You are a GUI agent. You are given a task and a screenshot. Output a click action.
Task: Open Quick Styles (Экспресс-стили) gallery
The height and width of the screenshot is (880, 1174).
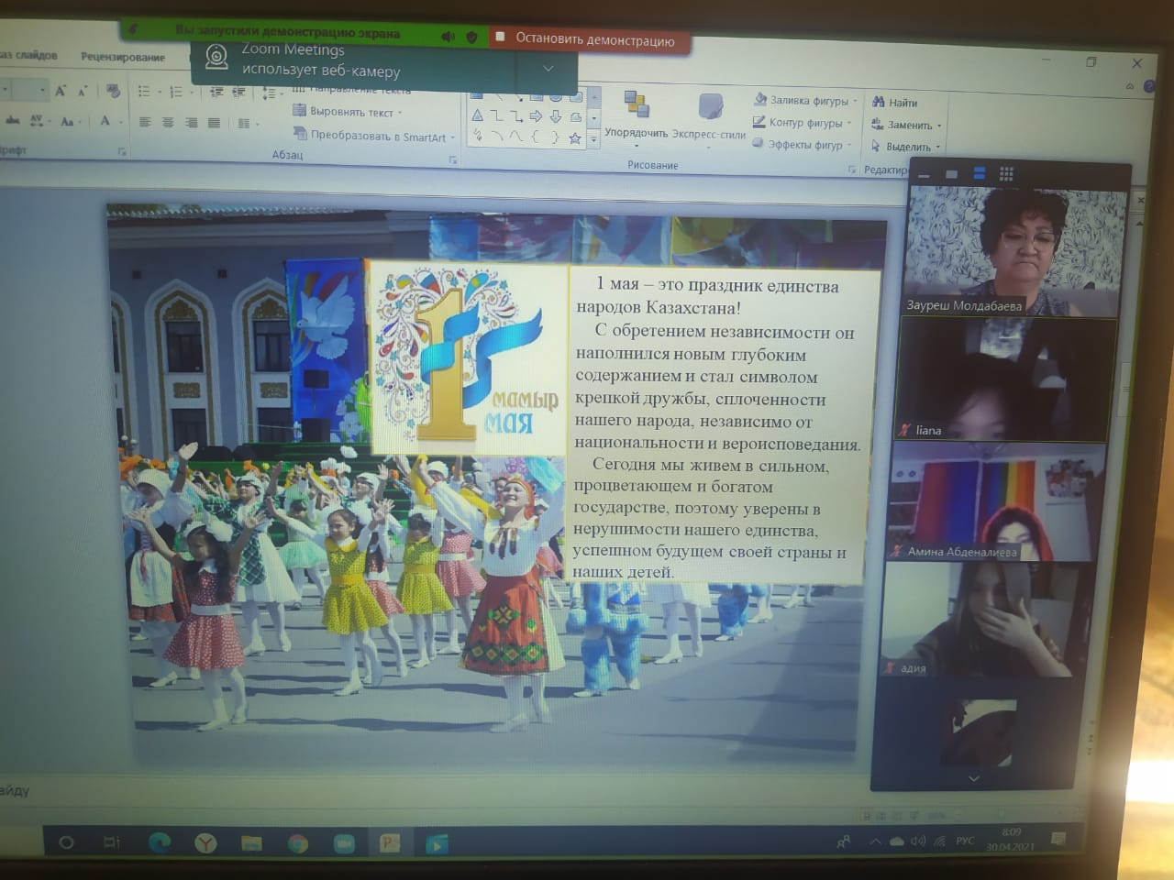[709, 117]
